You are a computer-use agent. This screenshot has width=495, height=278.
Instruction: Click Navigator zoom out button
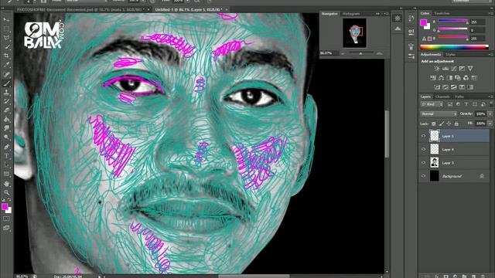click(x=343, y=53)
